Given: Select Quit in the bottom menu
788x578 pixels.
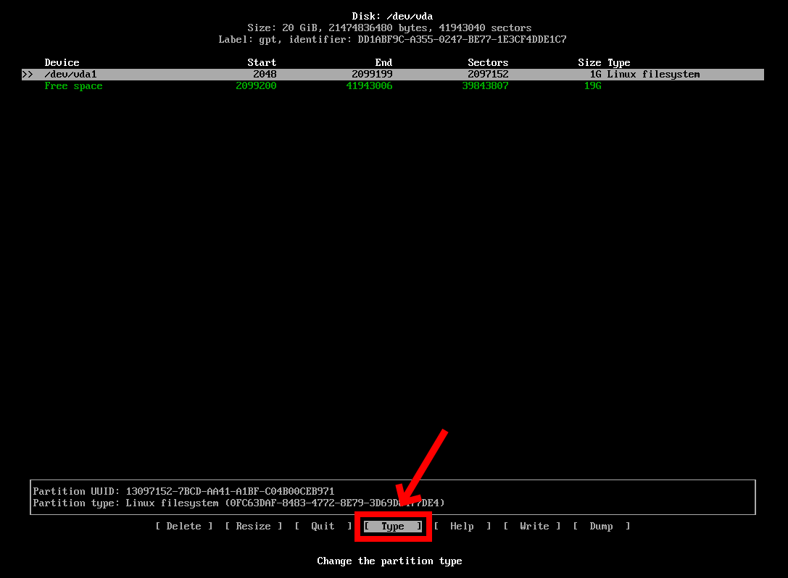Looking at the screenshot, I should pos(323,527).
